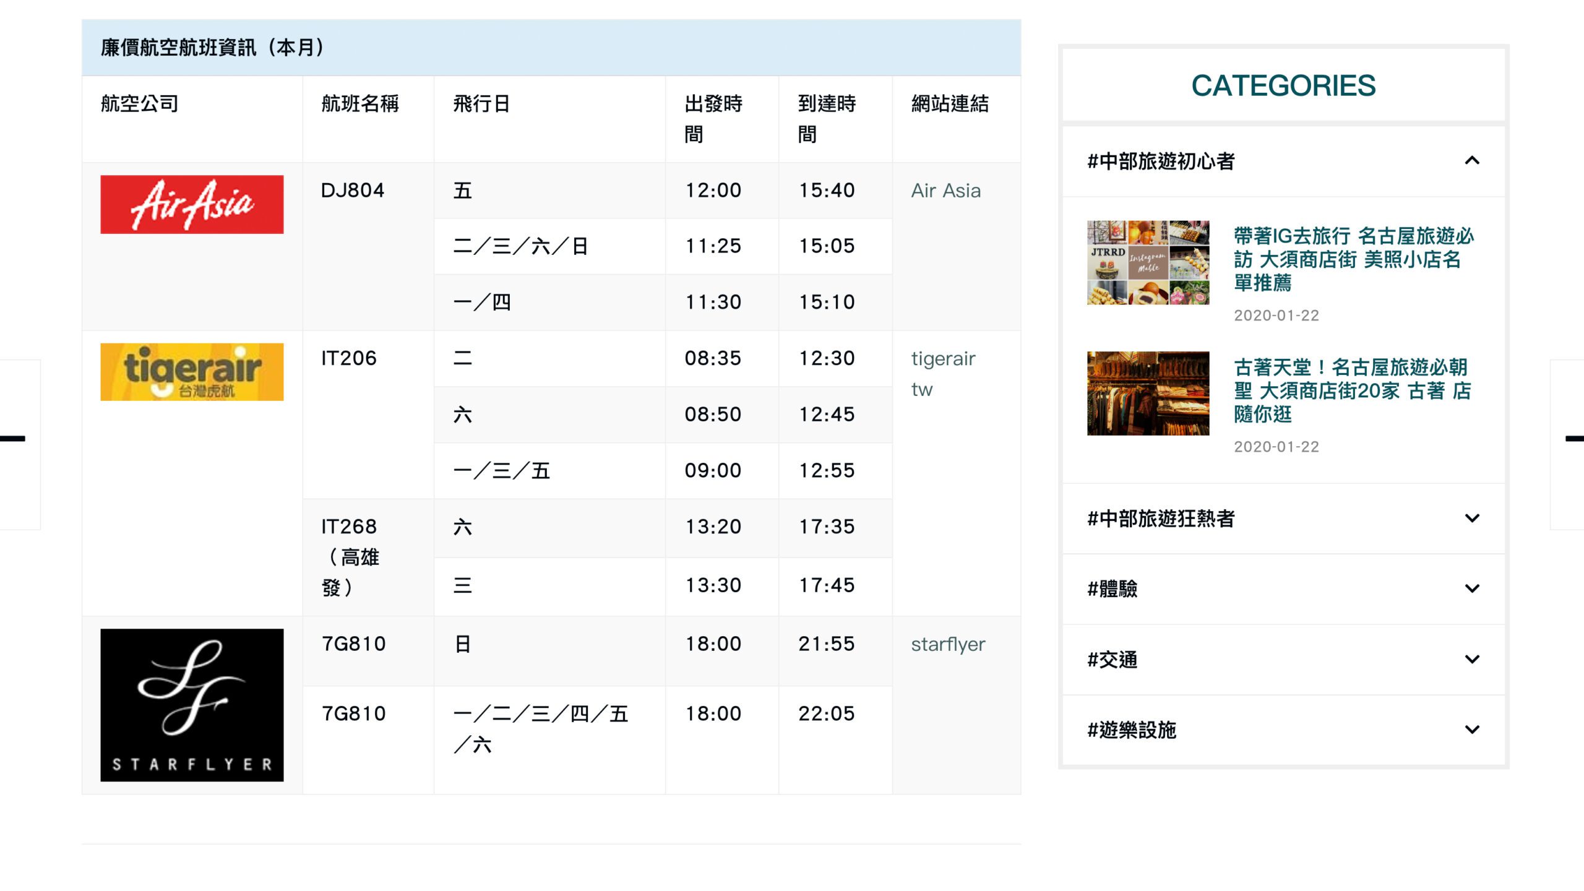Click the 15:05 arrival time cell
Screen dimensions: 1584x891
pos(835,246)
